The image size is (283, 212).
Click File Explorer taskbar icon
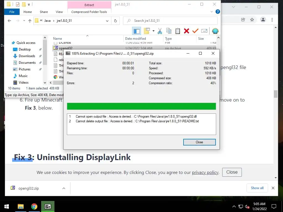click(x=20, y=206)
